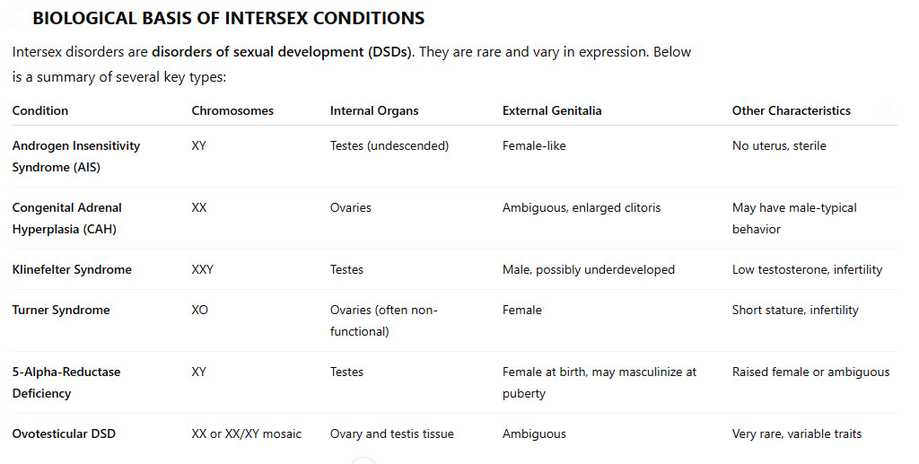The height and width of the screenshot is (464, 919).
Task: Click the 'XXY' chromosomes cell
Action: point(203,269)
